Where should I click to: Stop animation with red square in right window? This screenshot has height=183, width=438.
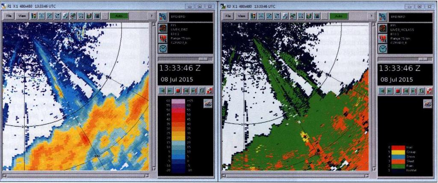click(x=398, y=90)
